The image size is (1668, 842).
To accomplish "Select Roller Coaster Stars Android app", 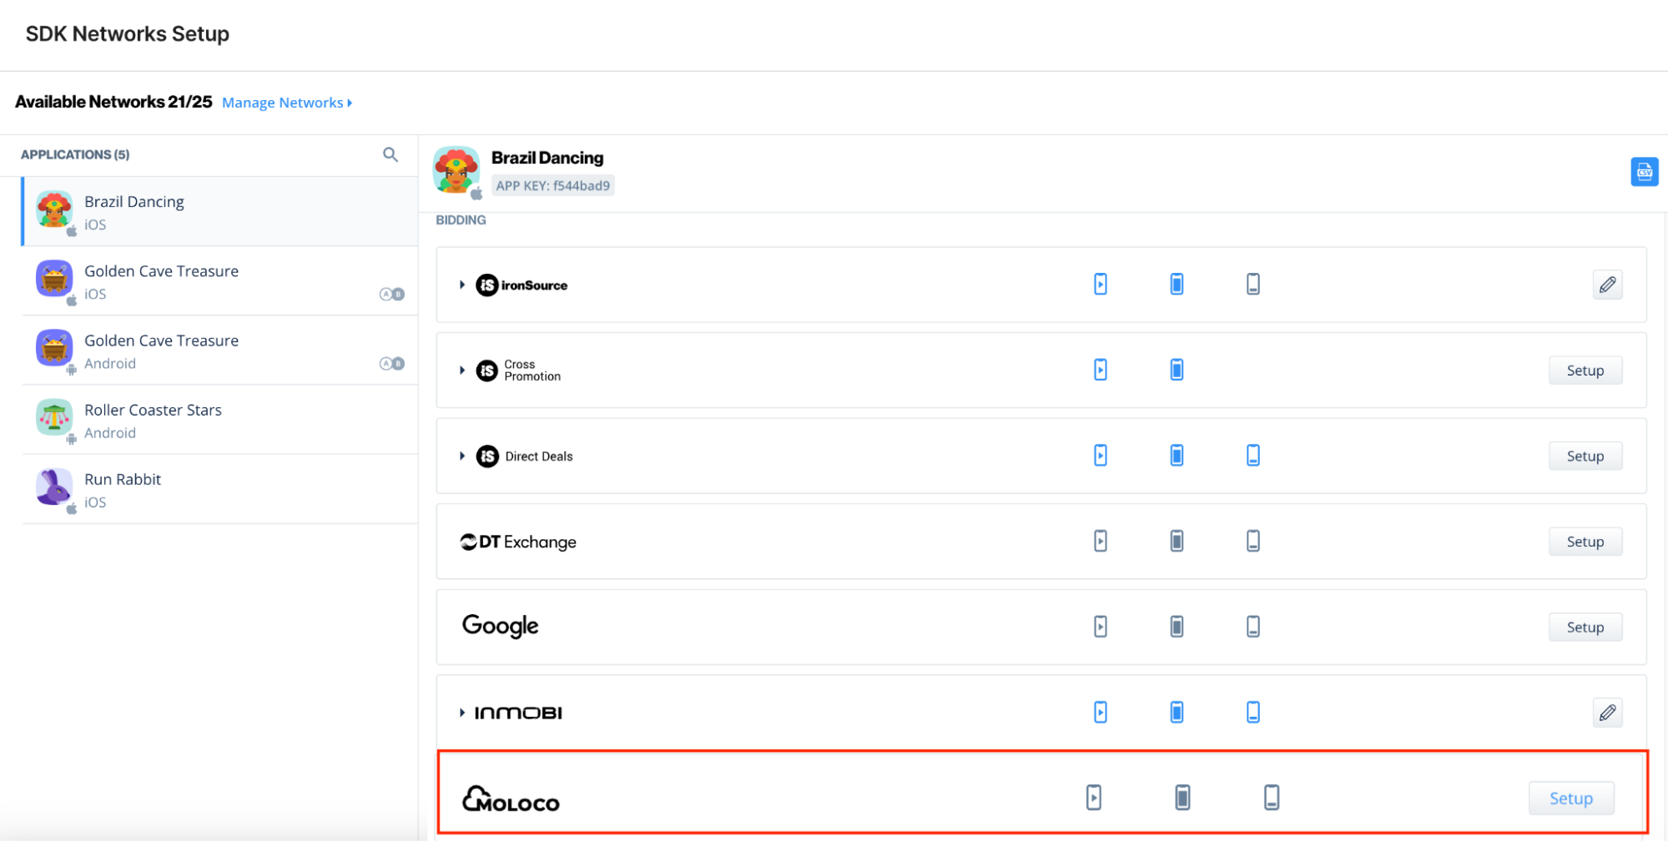I will [153, 421].
